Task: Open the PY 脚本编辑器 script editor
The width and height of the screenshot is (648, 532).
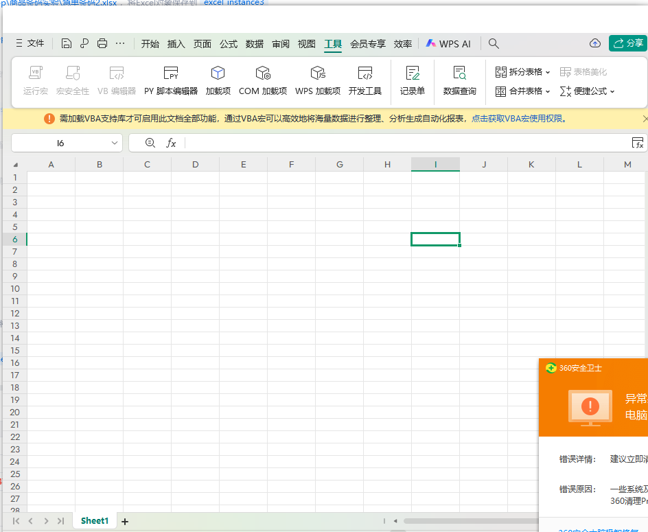Action: pyautogui.click(x=170, y=80)
